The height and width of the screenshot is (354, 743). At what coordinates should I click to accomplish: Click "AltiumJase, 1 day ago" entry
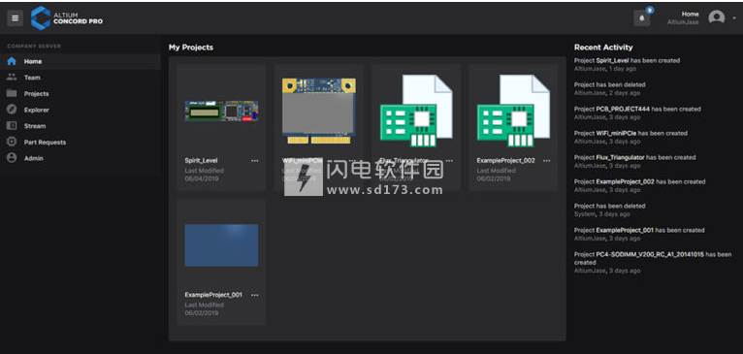pos(605,69)
